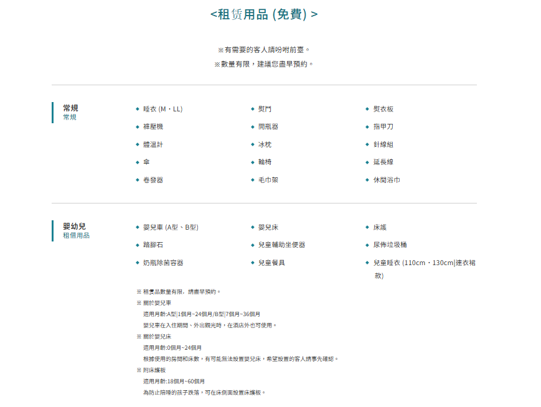
Task: Select the 奶瓶除菌容器 item
Action: (163, 263)
